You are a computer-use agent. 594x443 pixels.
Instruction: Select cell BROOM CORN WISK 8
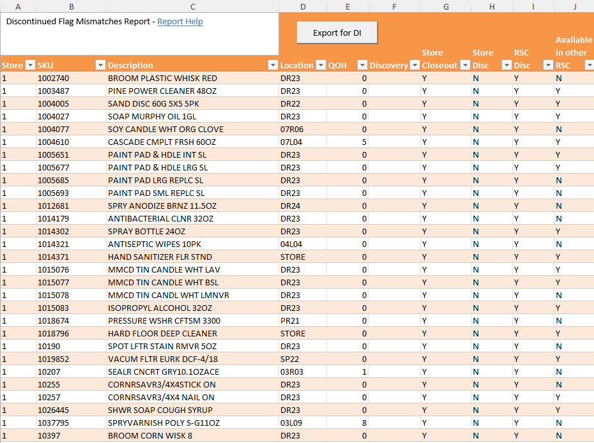click(x=192, y=436)
